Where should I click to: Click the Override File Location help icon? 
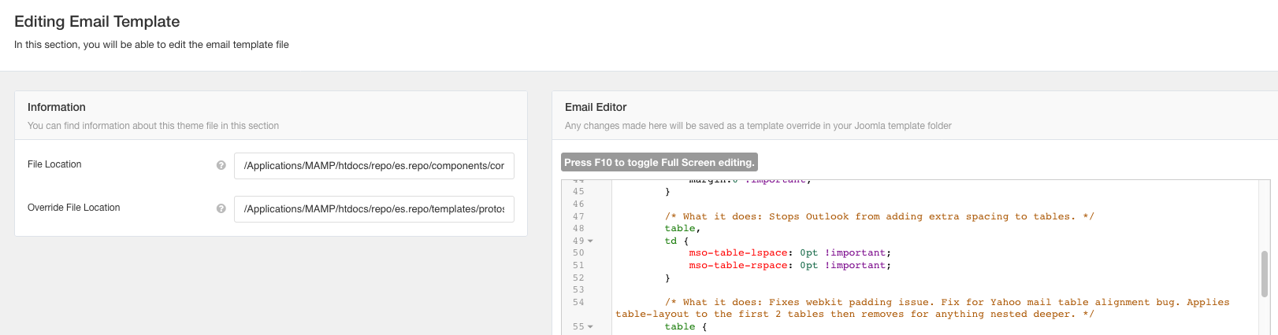(x=221, y=208)
